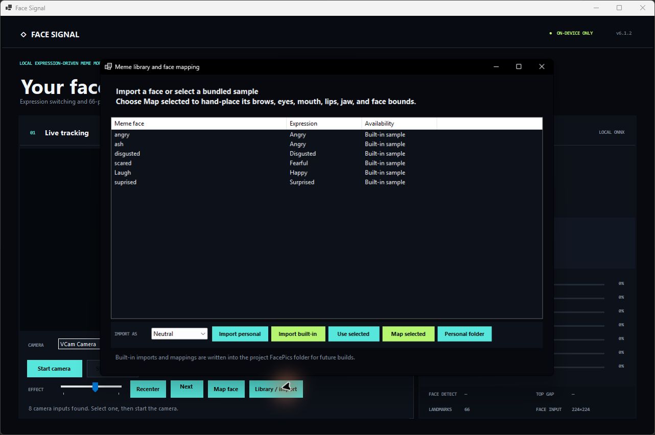Minimize the main Face Signal window
Image resolution: width=655 pixels, height=435 pixels.
pyautogui.click(x=596, y=8)
